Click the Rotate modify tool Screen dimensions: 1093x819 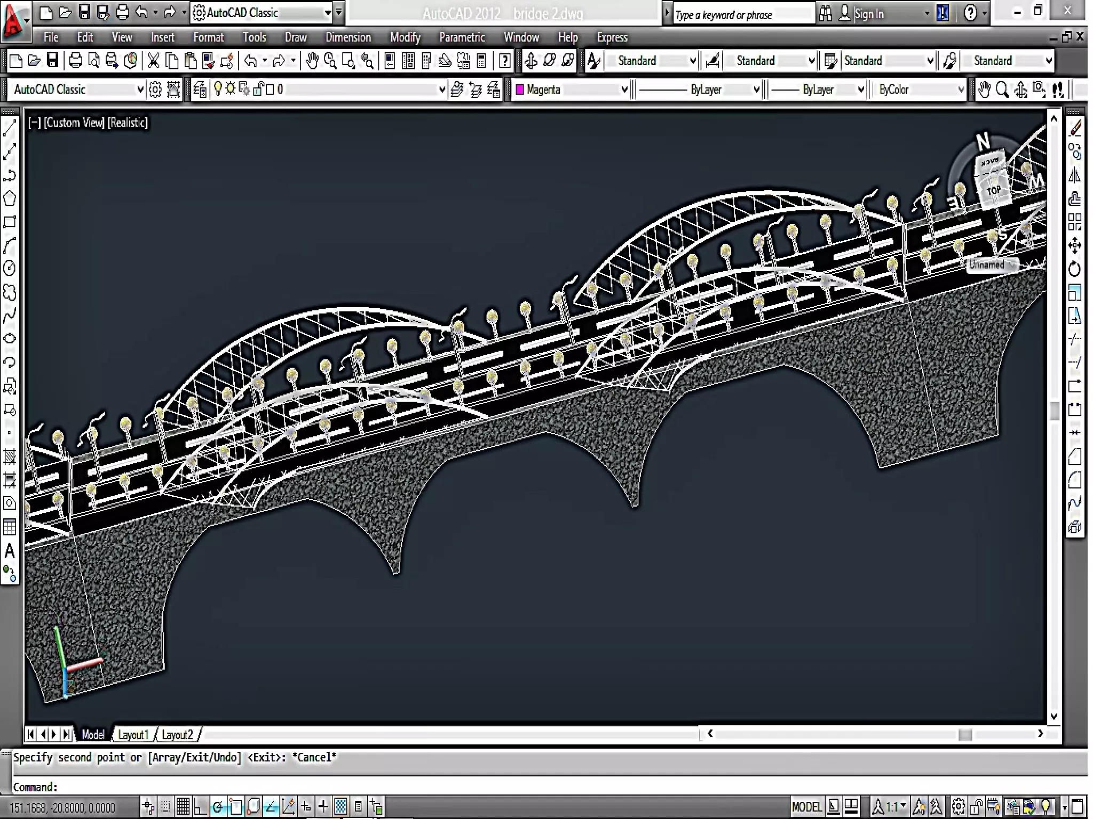click(x=1075, y=269)
